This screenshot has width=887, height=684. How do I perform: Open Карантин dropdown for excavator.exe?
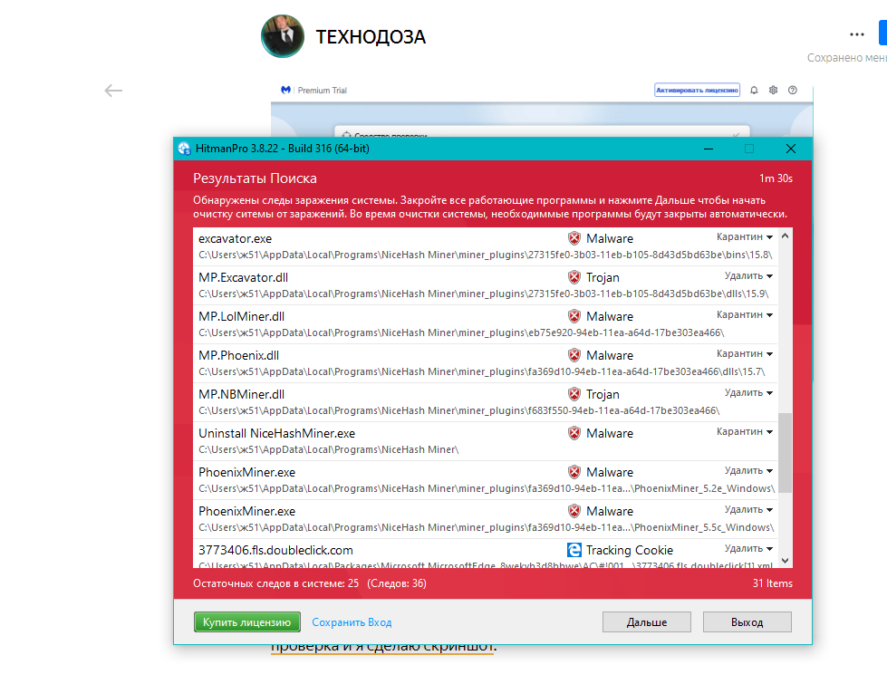pos(745,236)
